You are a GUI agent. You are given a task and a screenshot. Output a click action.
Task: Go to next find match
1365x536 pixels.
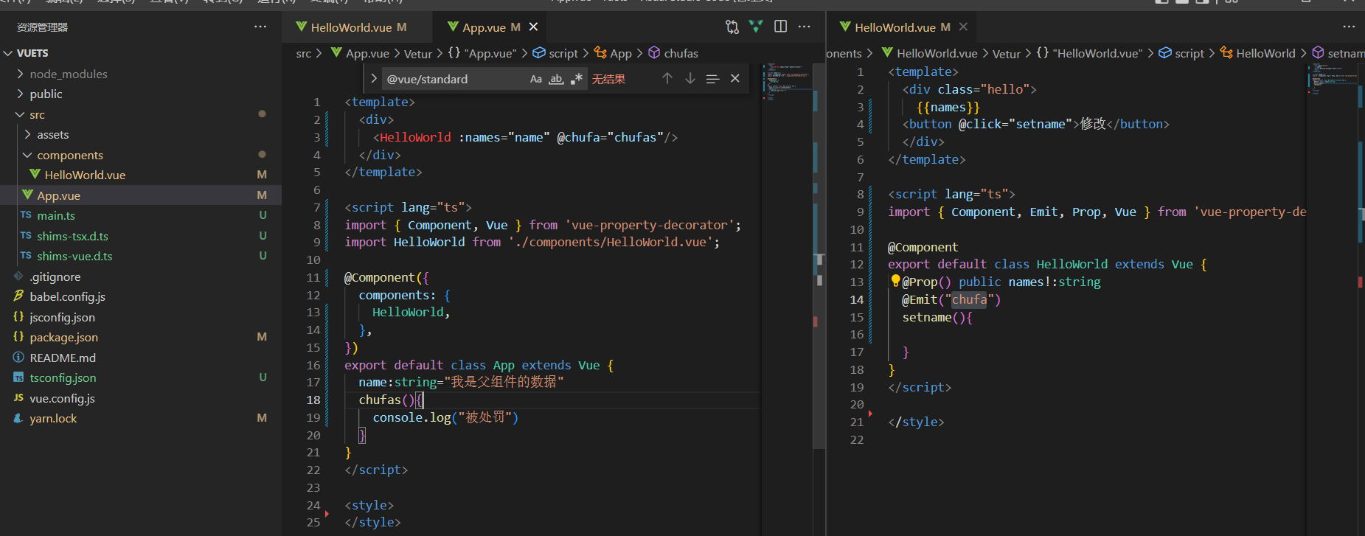[690, 78]
